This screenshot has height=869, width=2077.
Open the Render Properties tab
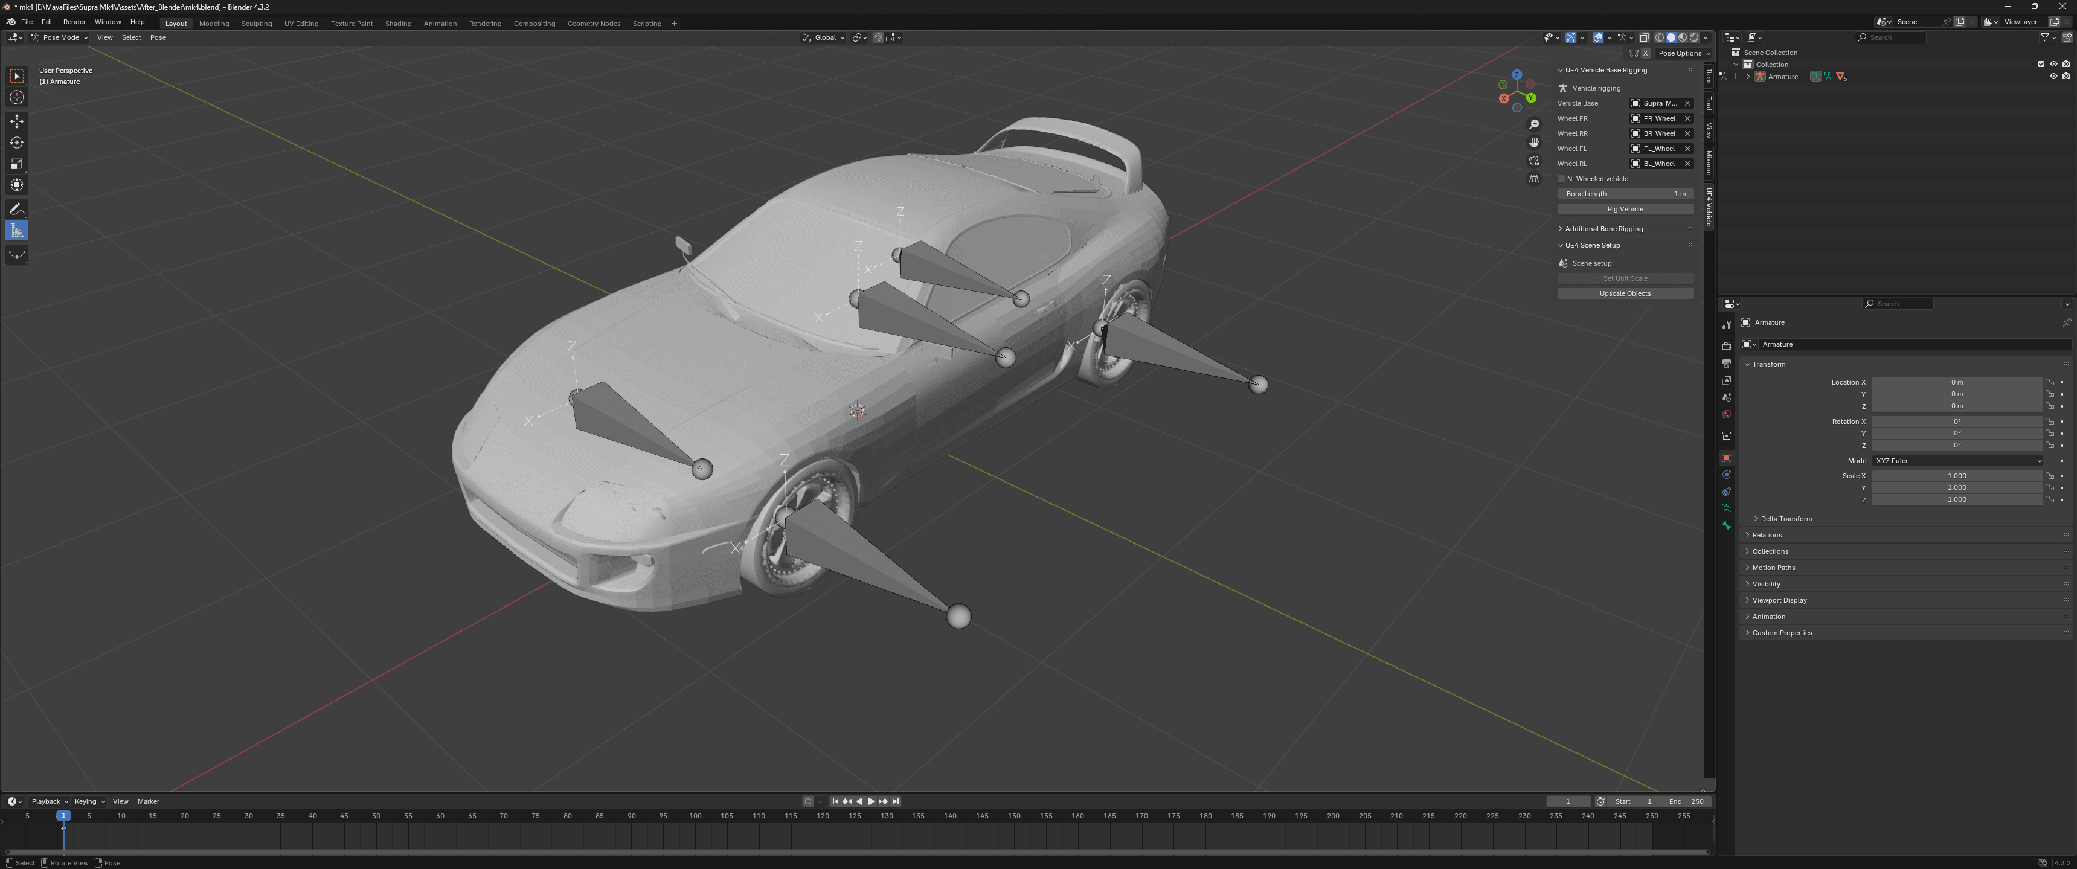click(x=1726, y=346)
